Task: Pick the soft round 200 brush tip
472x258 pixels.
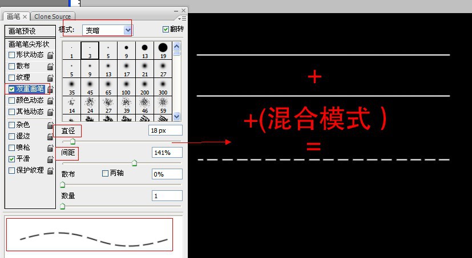Action: pos(145,87)
